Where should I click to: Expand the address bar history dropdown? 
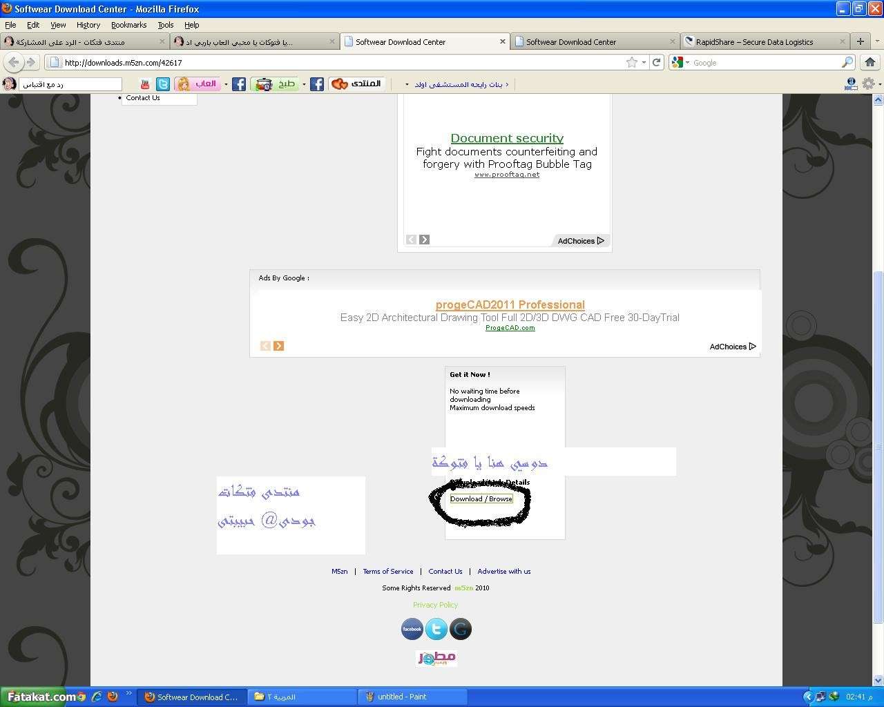[x=644, y=62]
